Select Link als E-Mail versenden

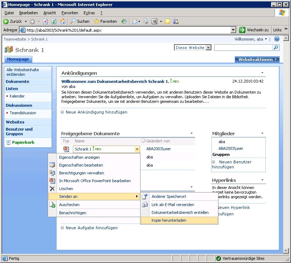click(179, 205)
